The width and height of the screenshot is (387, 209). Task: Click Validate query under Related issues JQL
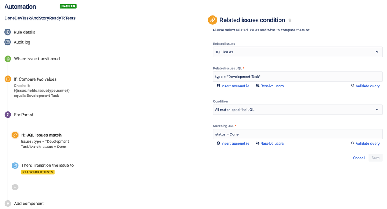pos(365,86)
